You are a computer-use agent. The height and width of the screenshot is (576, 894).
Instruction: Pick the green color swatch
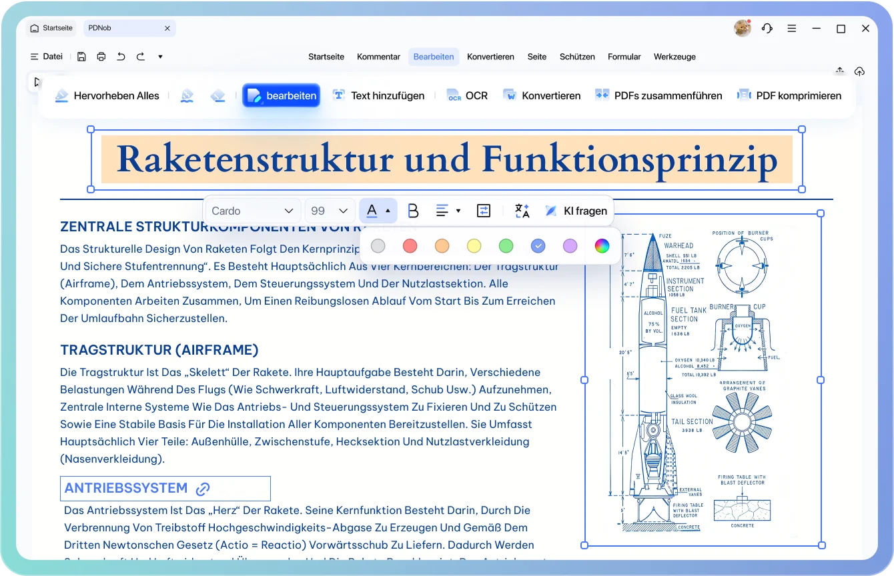506,246
